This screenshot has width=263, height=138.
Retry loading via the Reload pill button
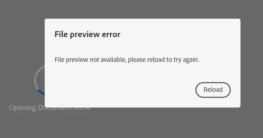click(213, 90)
